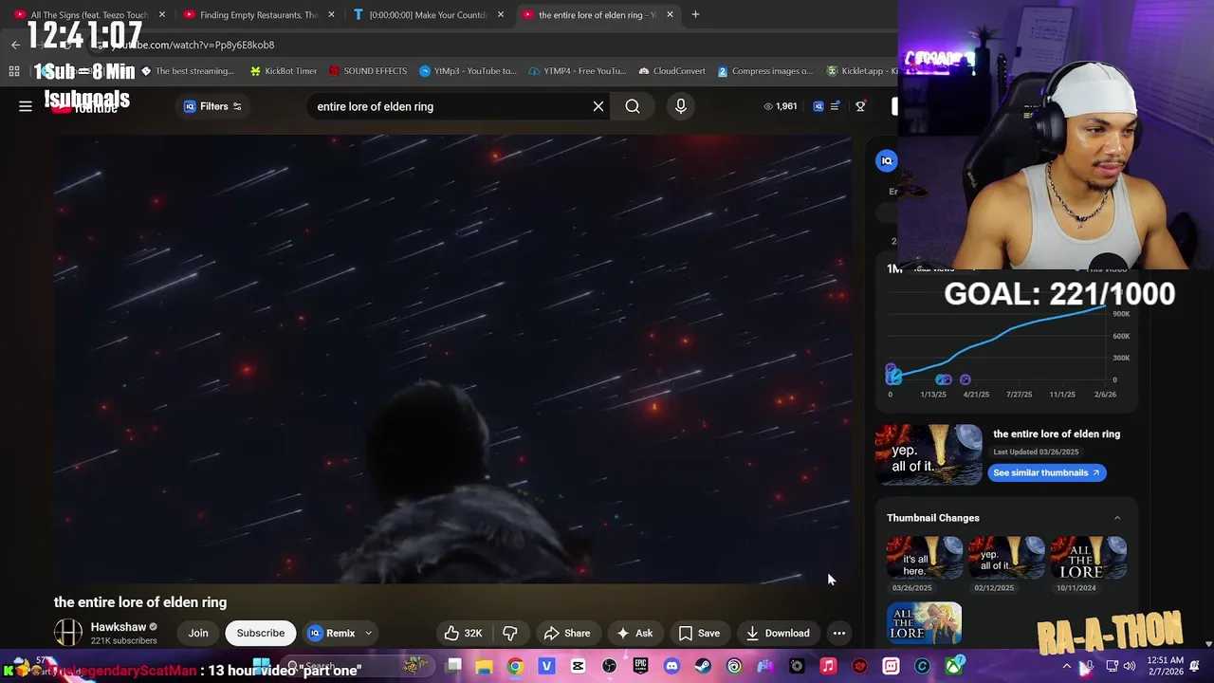The image size is (1214, 683).
Task: Open the vidIQ round badge in sidebar
Action: point(887,161)
